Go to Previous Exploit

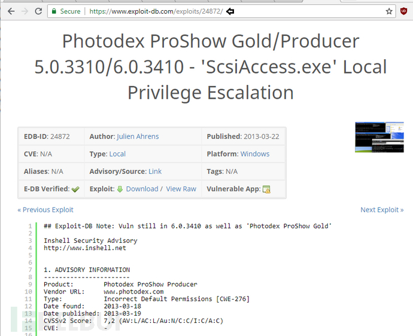[x=45, y=210]
